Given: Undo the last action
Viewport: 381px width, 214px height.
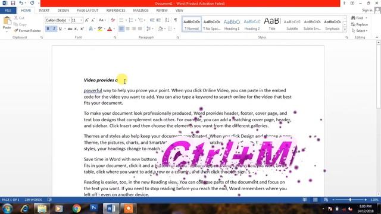Looking at the screenshot, I should point(21,3).
